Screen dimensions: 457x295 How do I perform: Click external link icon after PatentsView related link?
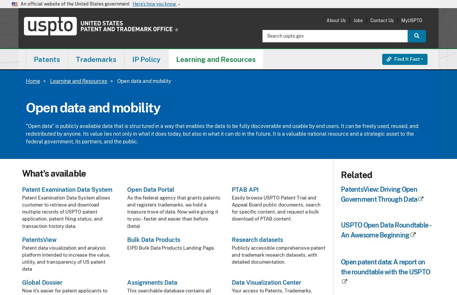tap(421, 199)
